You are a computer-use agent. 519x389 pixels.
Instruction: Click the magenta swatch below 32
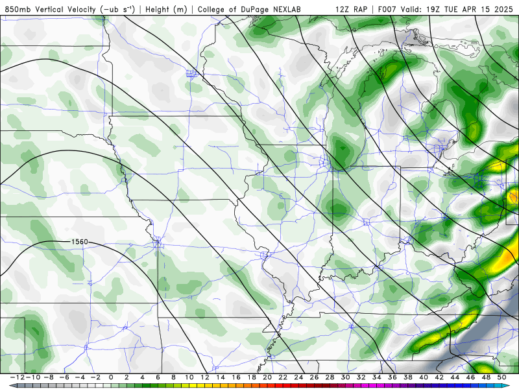pyautogui.click(x=363, y=386)
